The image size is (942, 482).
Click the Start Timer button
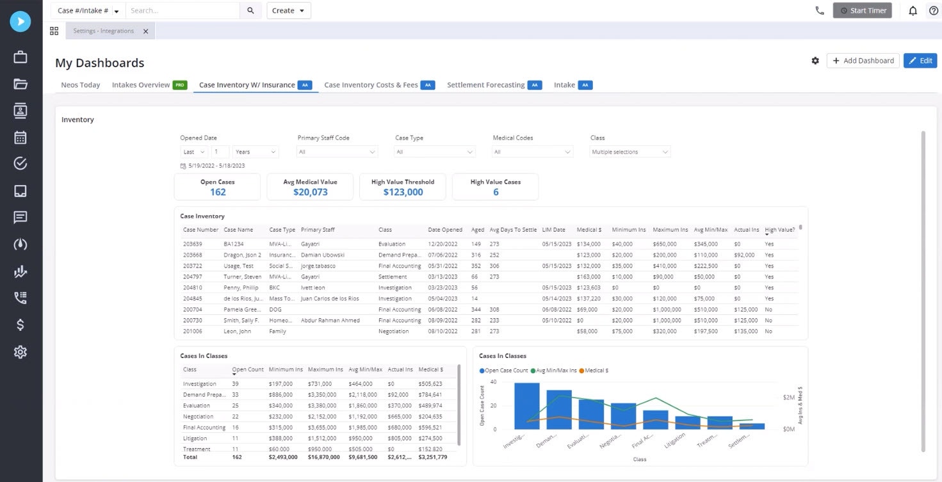pos(862,11)
